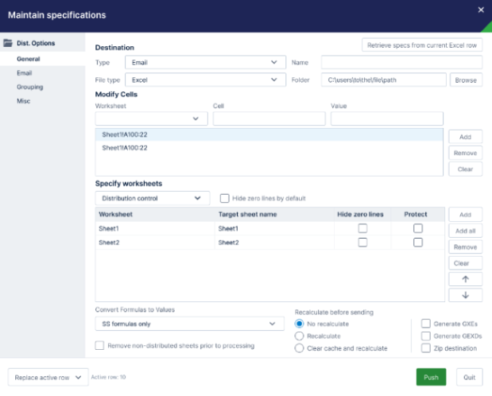This screenshot has height=396, width=492.
Task: Click the Dist. Options folder icon
Action: tap(8, 43)
